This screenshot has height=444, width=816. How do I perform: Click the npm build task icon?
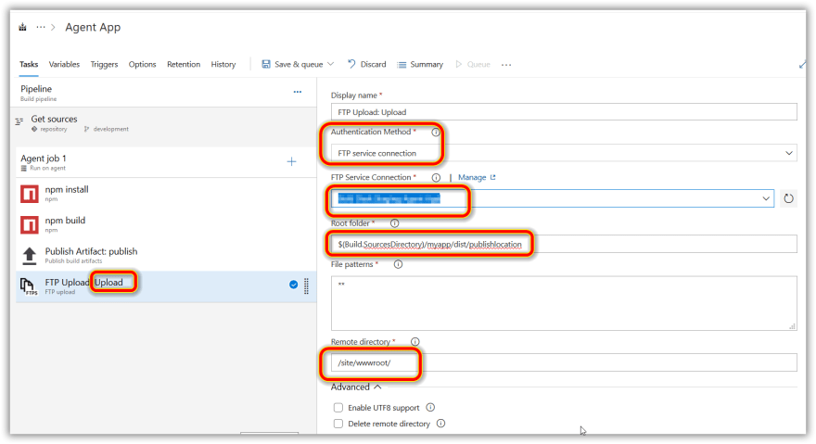point(29,225)
